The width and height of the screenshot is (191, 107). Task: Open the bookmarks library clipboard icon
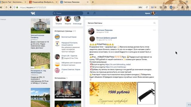pyautogui.click(x=166, y=7)
